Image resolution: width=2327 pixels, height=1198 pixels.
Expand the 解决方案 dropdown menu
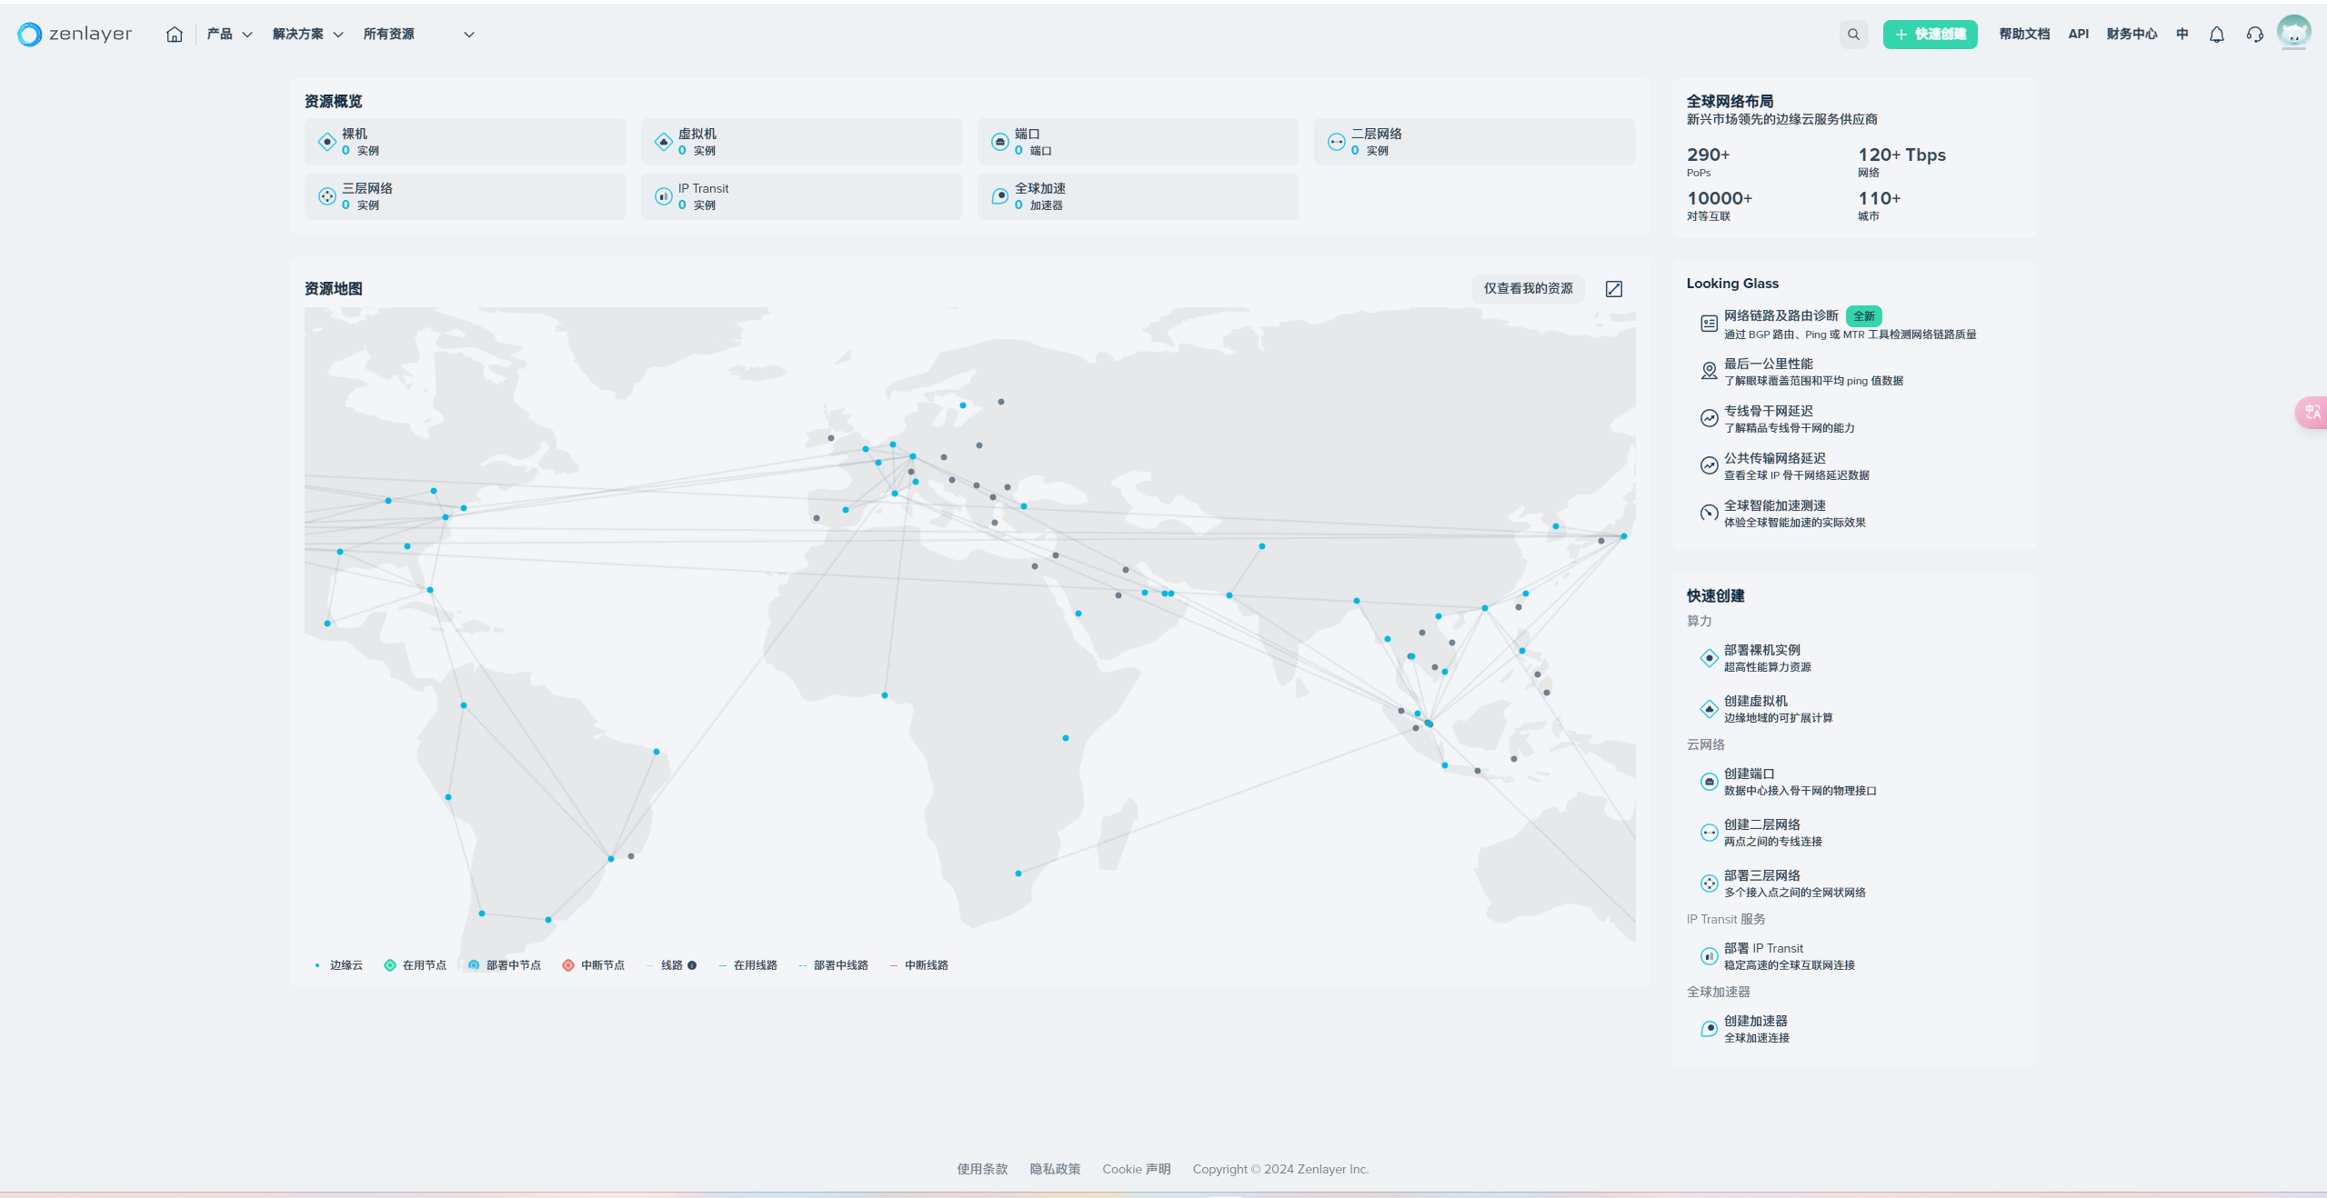pyautogui.click(x=307, y=35)
